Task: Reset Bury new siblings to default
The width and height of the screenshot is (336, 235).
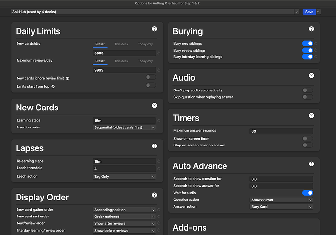Action: tap(316, 43)
